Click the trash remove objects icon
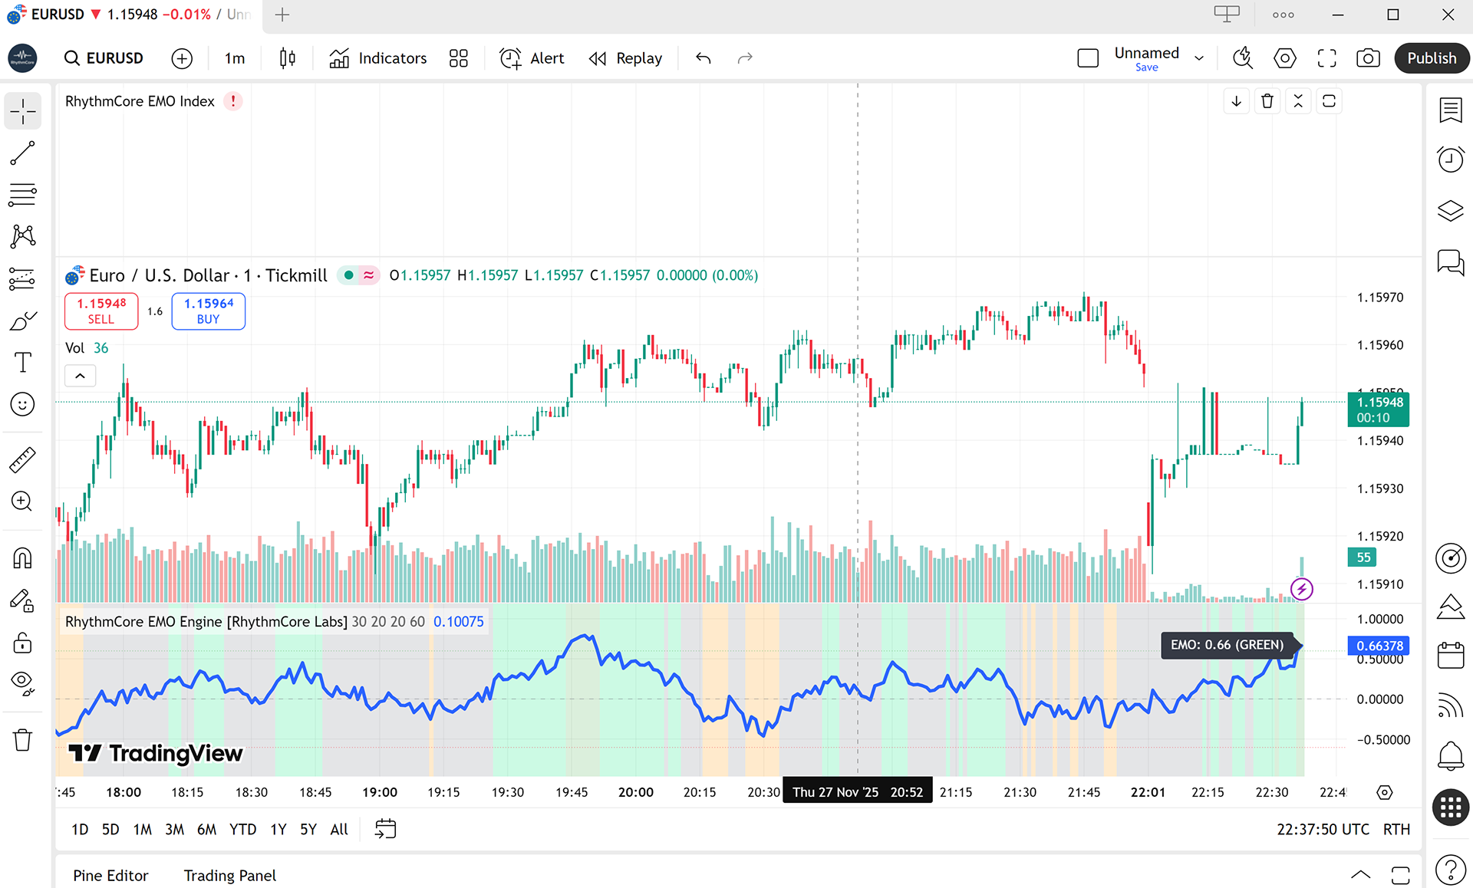The image size is (1473, 888). [22, 740]
